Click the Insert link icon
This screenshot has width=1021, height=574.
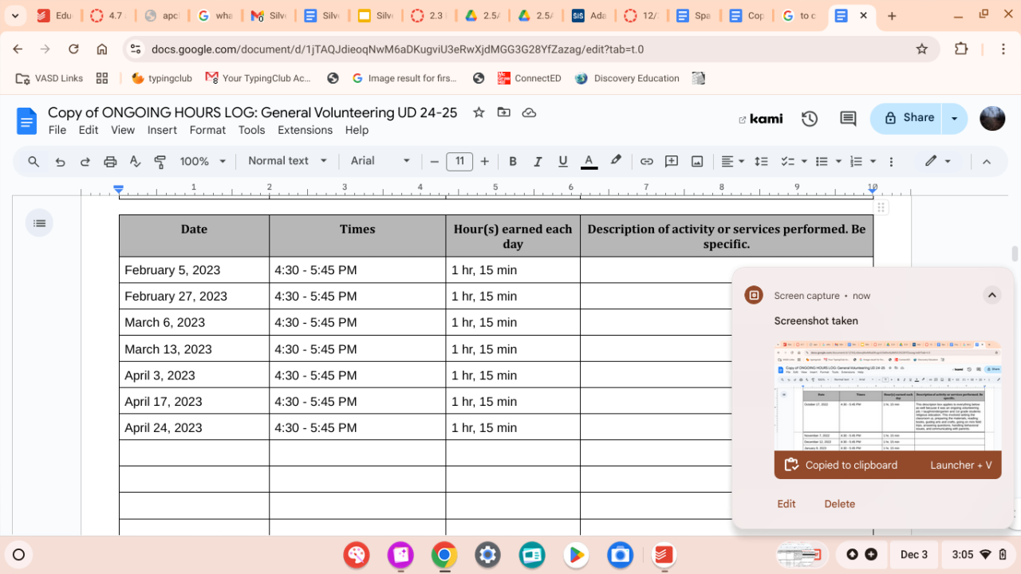(646, 162)
